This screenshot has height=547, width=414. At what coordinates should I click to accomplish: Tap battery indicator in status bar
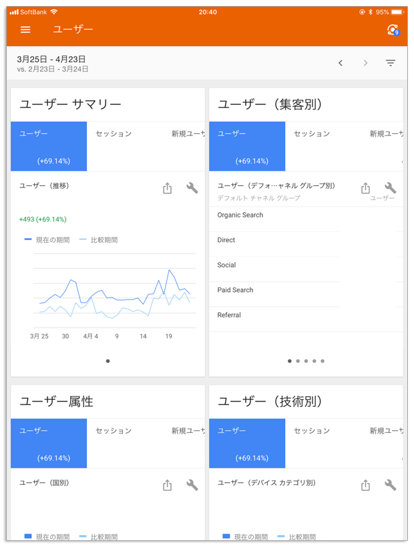(397, 12)
